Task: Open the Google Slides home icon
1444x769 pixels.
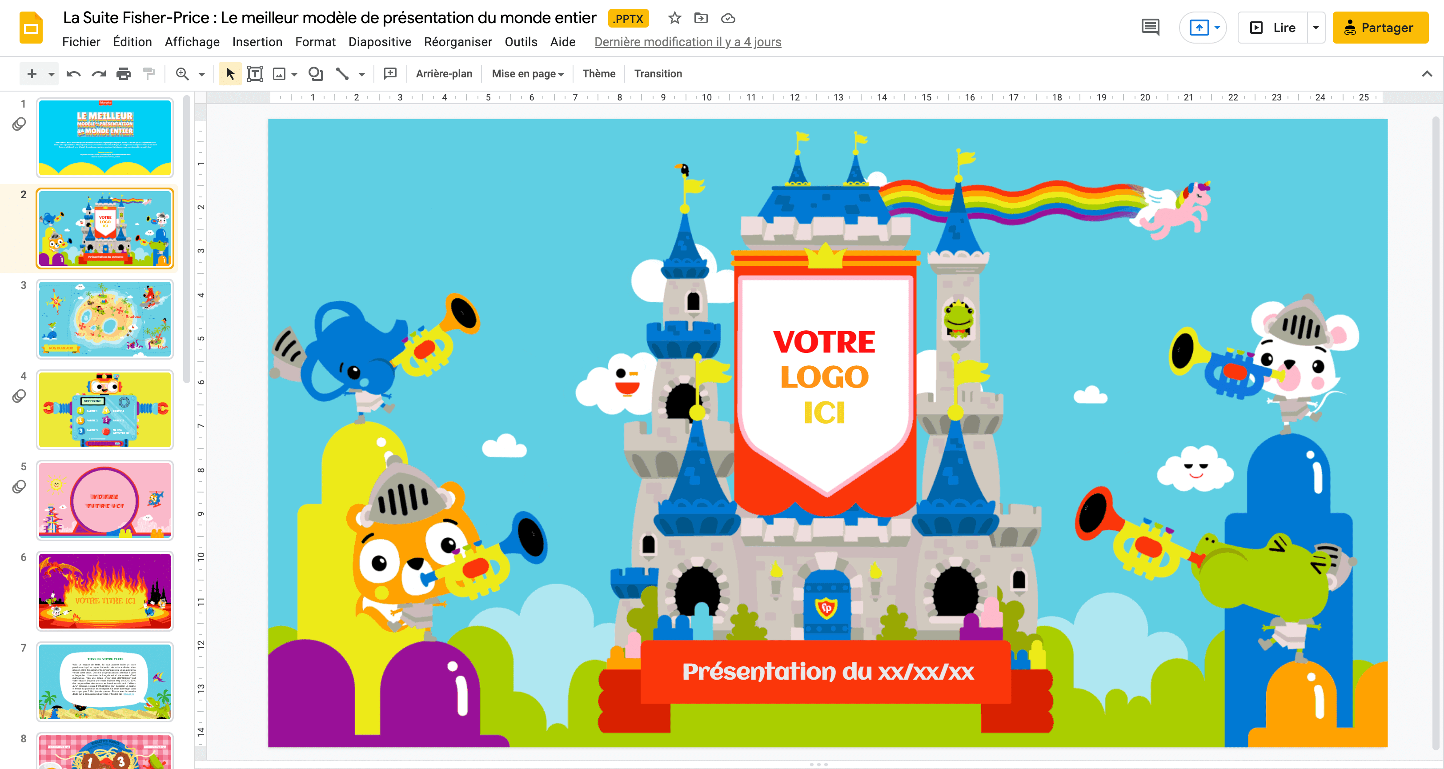Action: (32, 28)
